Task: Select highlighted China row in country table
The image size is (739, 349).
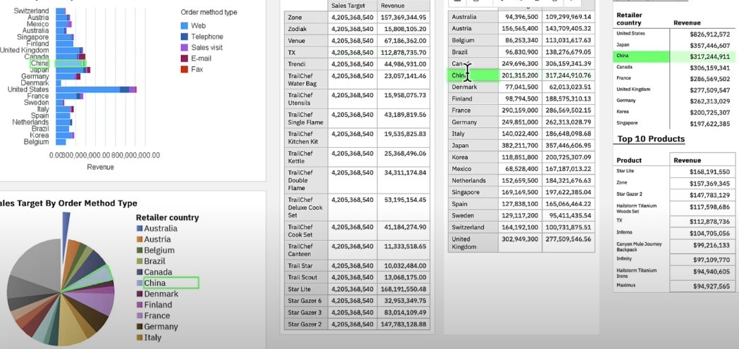Action: [521, 75]
